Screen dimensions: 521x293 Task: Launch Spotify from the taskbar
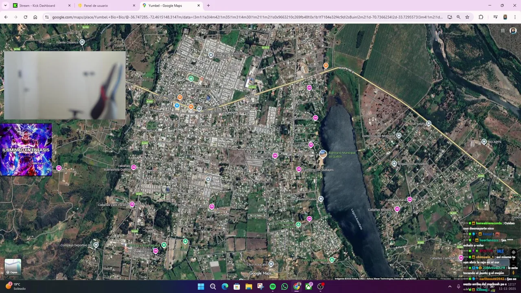tap(273, 286)
